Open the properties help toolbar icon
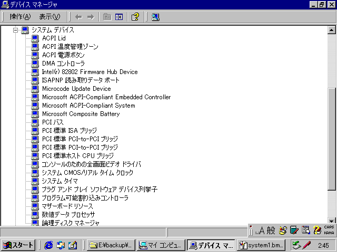337x252 pixels. (x=135, y=17)
